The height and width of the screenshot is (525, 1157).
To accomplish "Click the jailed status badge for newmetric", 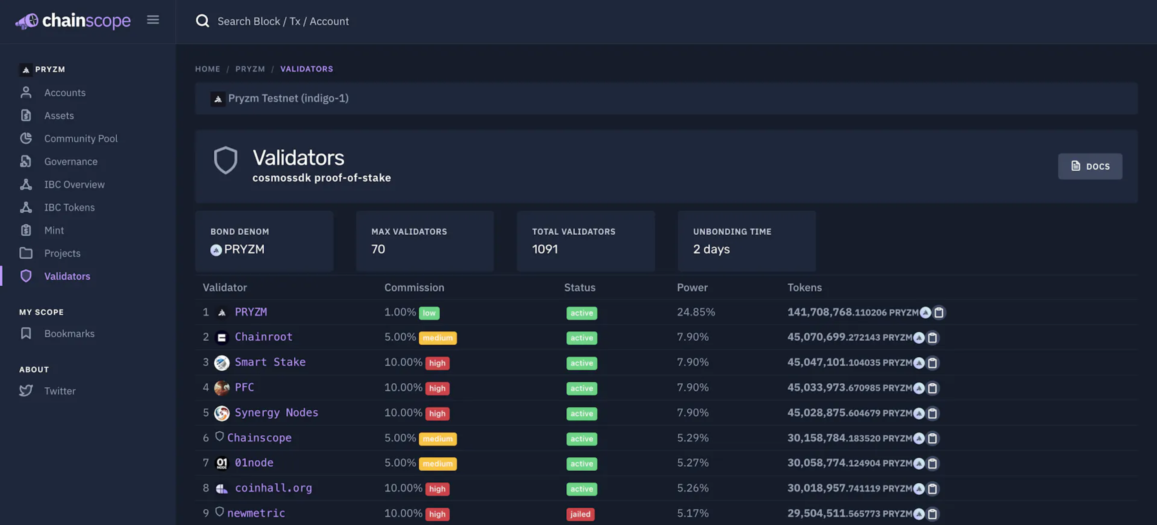I will point(580,514).
